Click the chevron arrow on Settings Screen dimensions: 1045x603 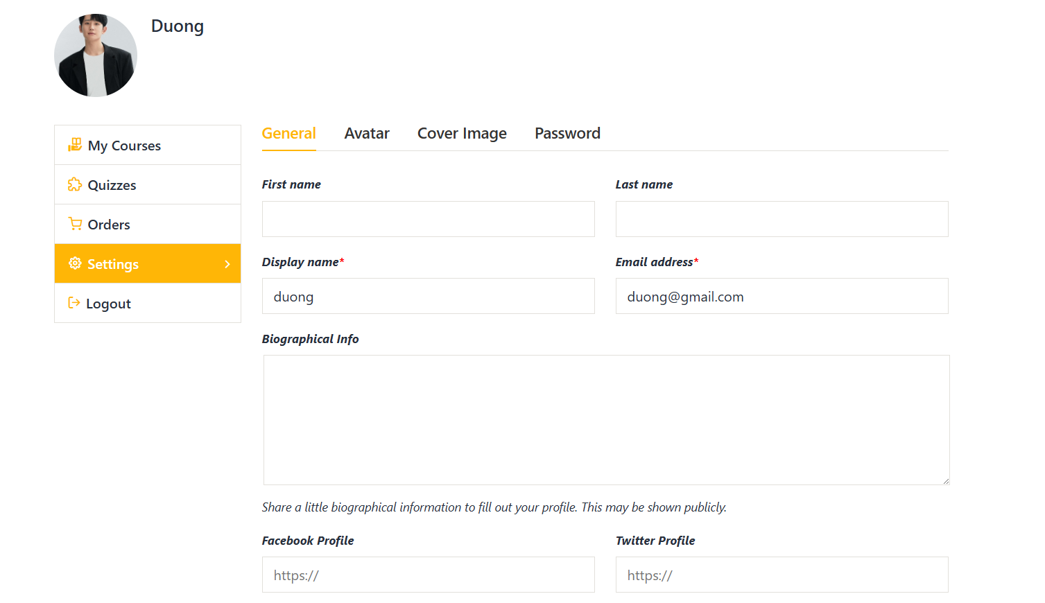coord(227,264)
